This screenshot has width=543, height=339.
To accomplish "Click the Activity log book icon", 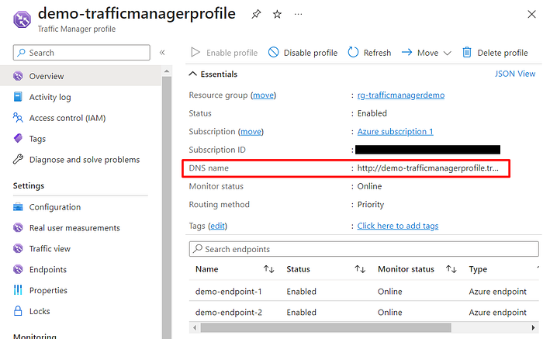I will click(x=18, y=97).
